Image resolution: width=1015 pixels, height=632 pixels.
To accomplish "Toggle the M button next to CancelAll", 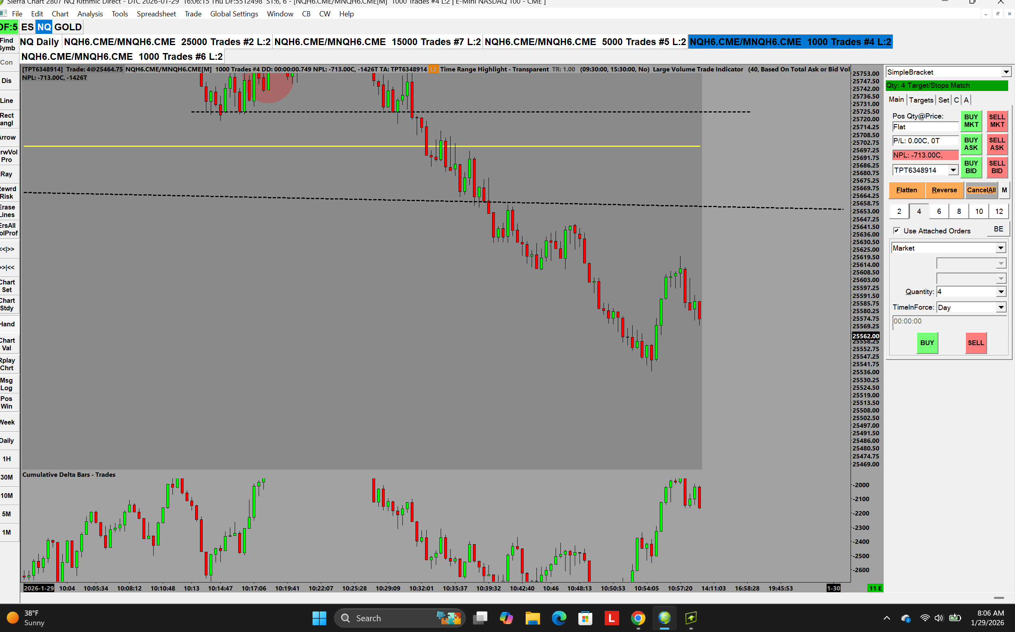I will point(1004,190).
